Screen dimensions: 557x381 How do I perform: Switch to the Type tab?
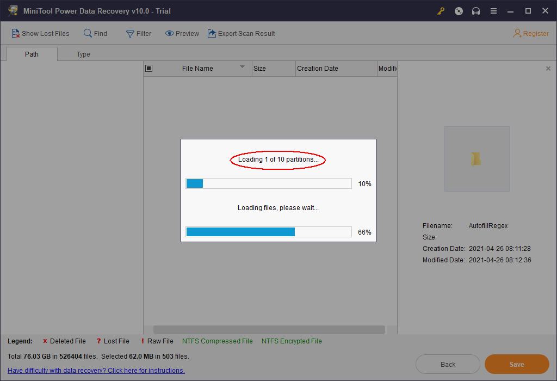coord(83,54)
